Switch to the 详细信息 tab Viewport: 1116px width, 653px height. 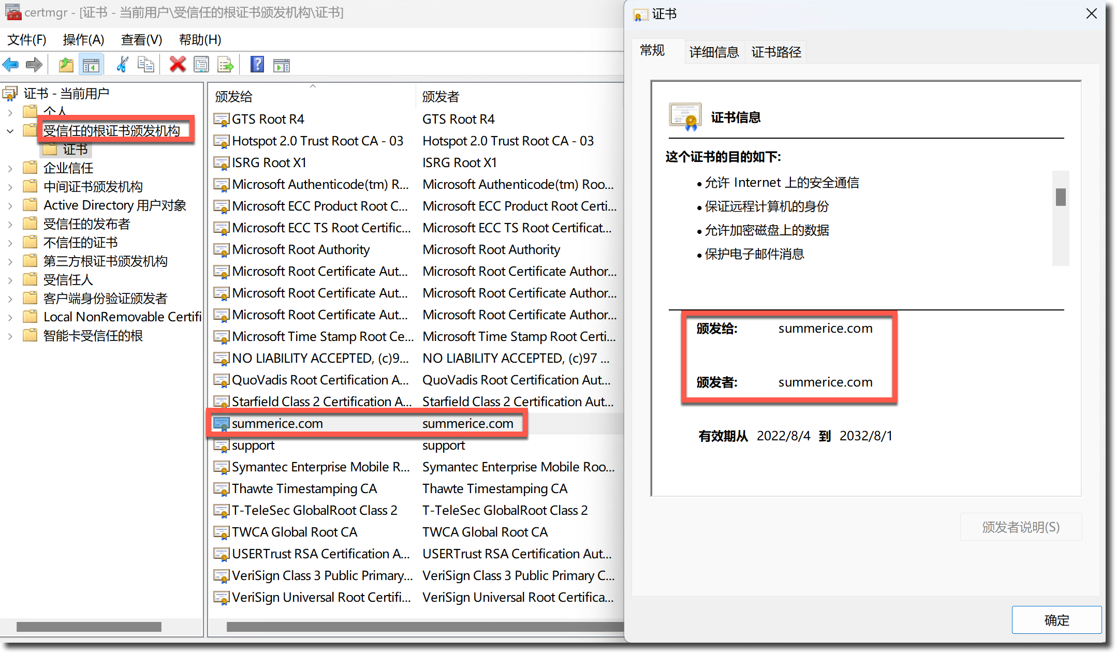click(714, 52)
